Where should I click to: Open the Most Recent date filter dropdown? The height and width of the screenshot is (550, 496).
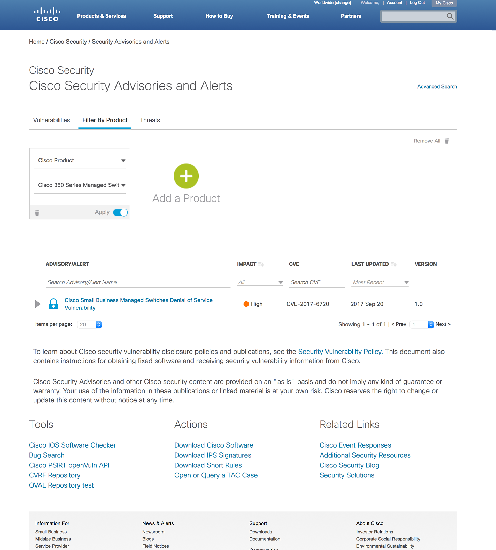(x=380, y=282)
